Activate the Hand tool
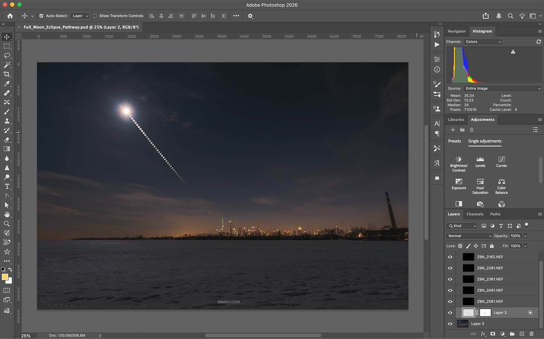 pyautogui.click(x=7, y=214)
